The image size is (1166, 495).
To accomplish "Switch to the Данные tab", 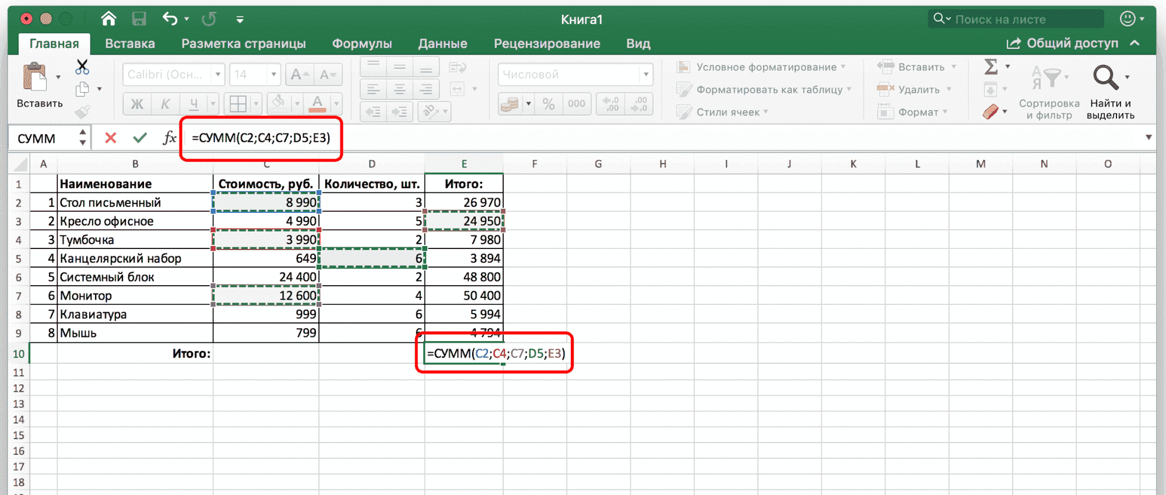I will 442,44.
